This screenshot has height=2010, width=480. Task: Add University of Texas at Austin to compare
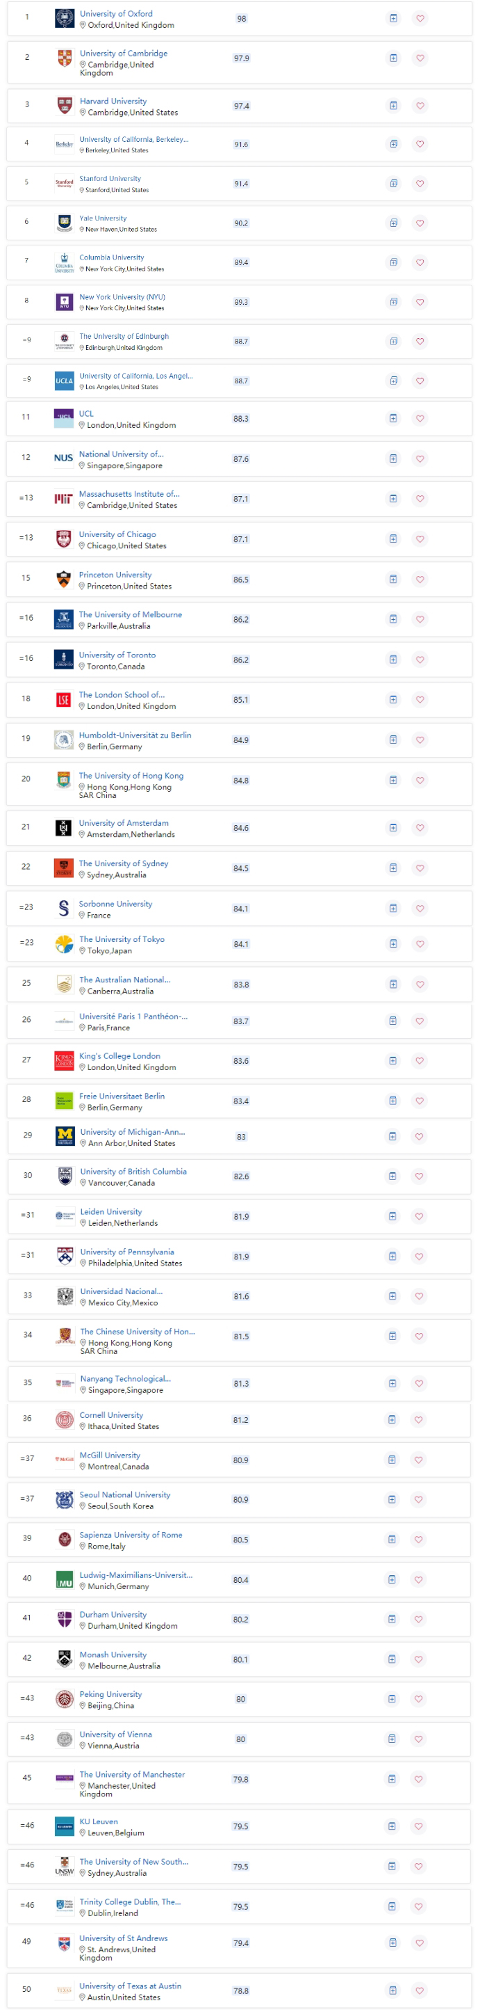coord(392,1991)
